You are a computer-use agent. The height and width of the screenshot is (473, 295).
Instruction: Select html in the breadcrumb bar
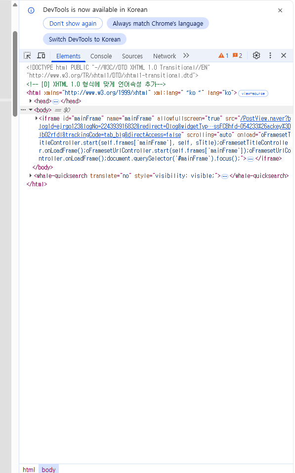(x=29, y=470)
